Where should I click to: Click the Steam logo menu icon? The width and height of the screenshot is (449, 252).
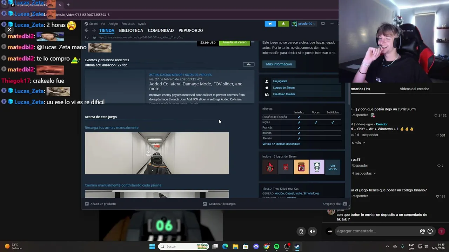point(86,24)
